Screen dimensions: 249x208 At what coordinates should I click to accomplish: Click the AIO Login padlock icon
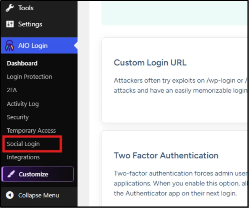[10, 45]
